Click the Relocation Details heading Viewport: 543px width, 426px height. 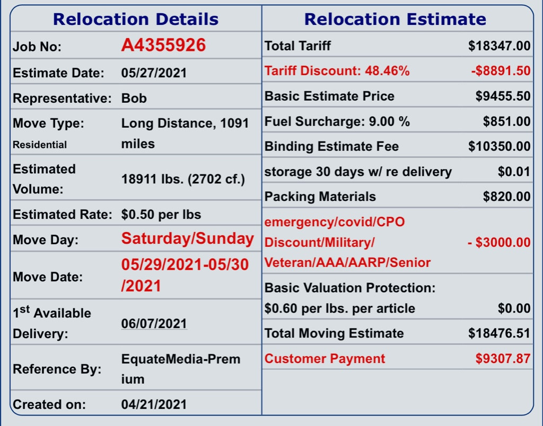[136, 20]
